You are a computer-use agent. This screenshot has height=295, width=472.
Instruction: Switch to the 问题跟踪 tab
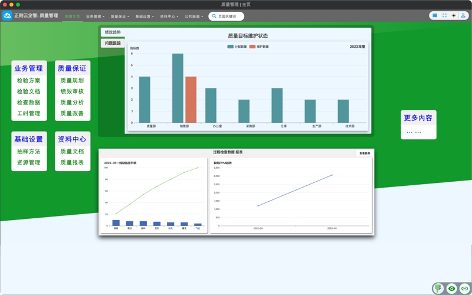pyautogui.click(x=113, y=43)
